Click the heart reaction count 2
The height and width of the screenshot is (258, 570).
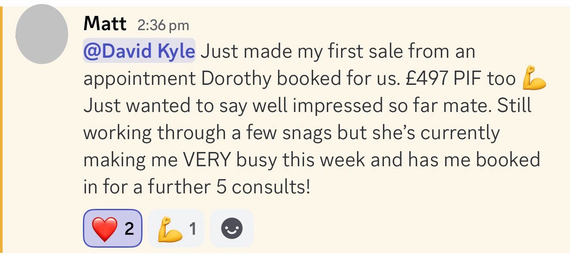click(x=129, y=229)
